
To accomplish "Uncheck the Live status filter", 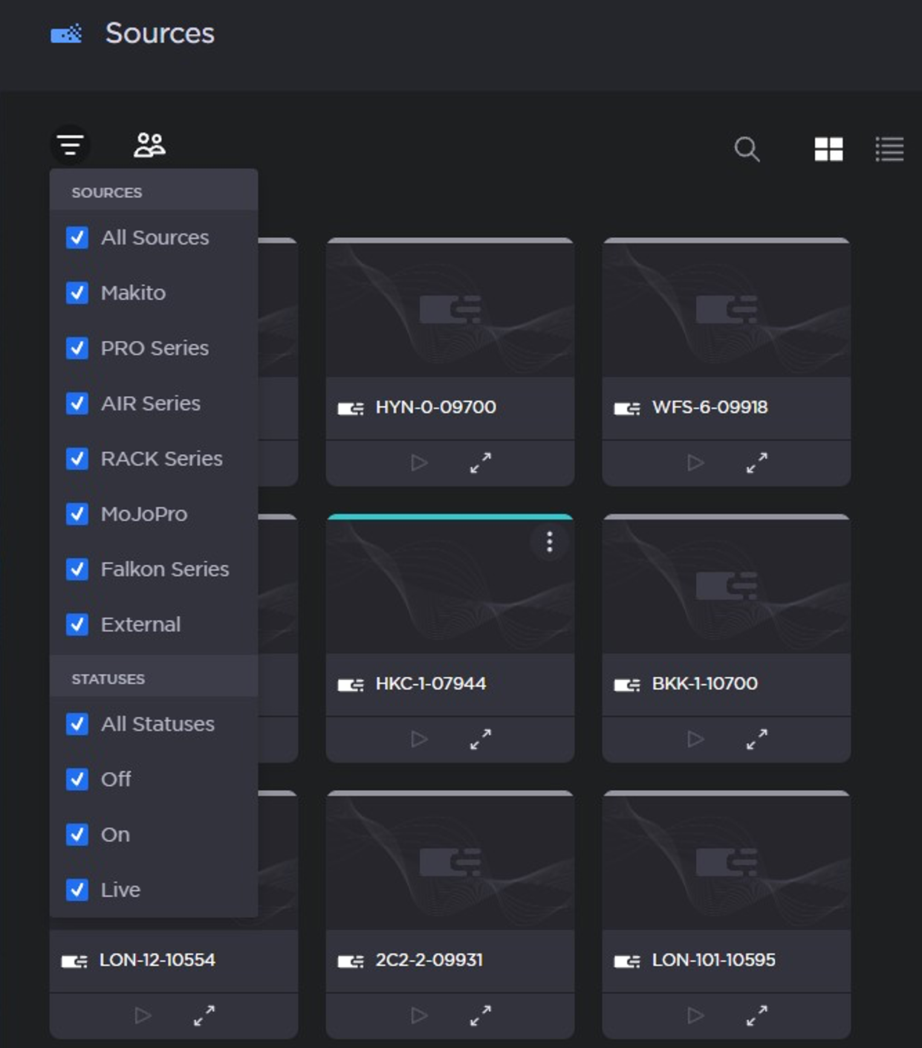I will [77, 890].
